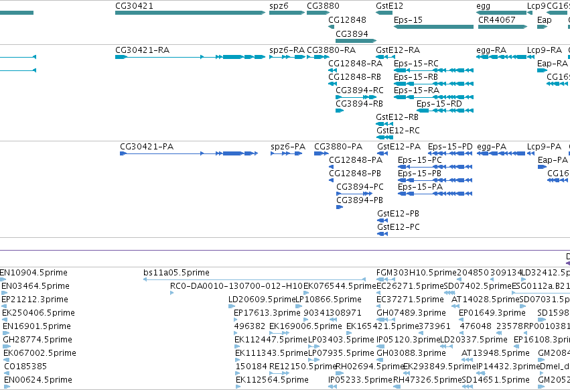
Task: Select the CG30421 gene feature bar
Action: click(x=190, y=13)
